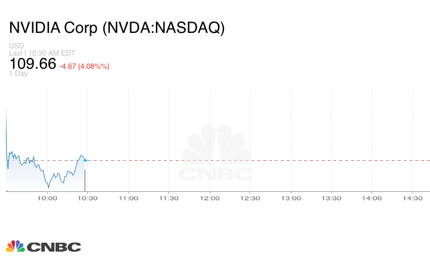Click the 12:30 time axis label
Viewport: 430px width, 269px height.
click(250, 198)
